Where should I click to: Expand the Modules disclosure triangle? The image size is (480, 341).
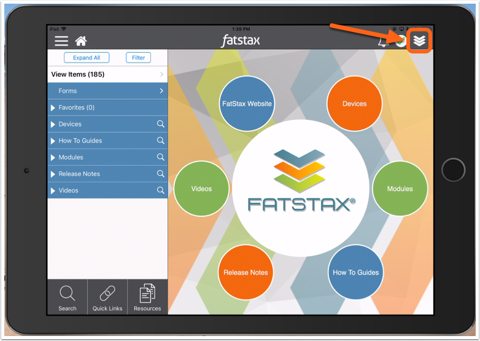coord(53,157)
